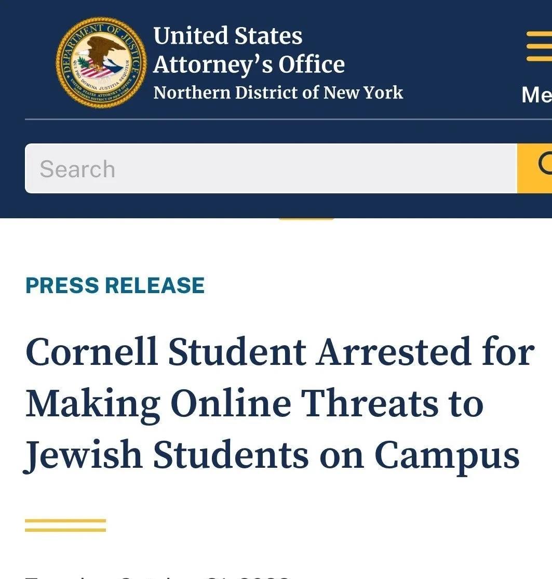Click the small yellow tab under header
This screenshot has height=579, width=552.
click(306, 219)
